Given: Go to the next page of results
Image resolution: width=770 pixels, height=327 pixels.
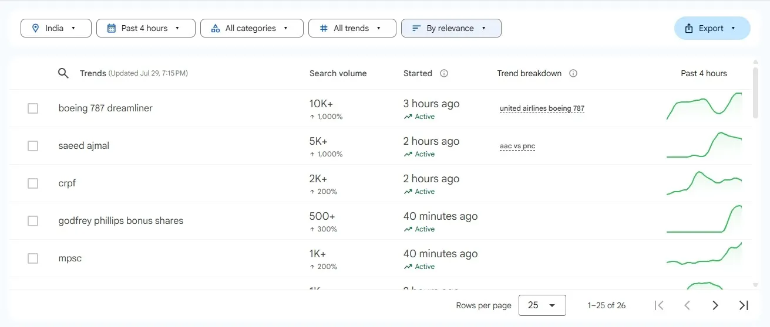Looking at the screenshot, I should 715,305.
